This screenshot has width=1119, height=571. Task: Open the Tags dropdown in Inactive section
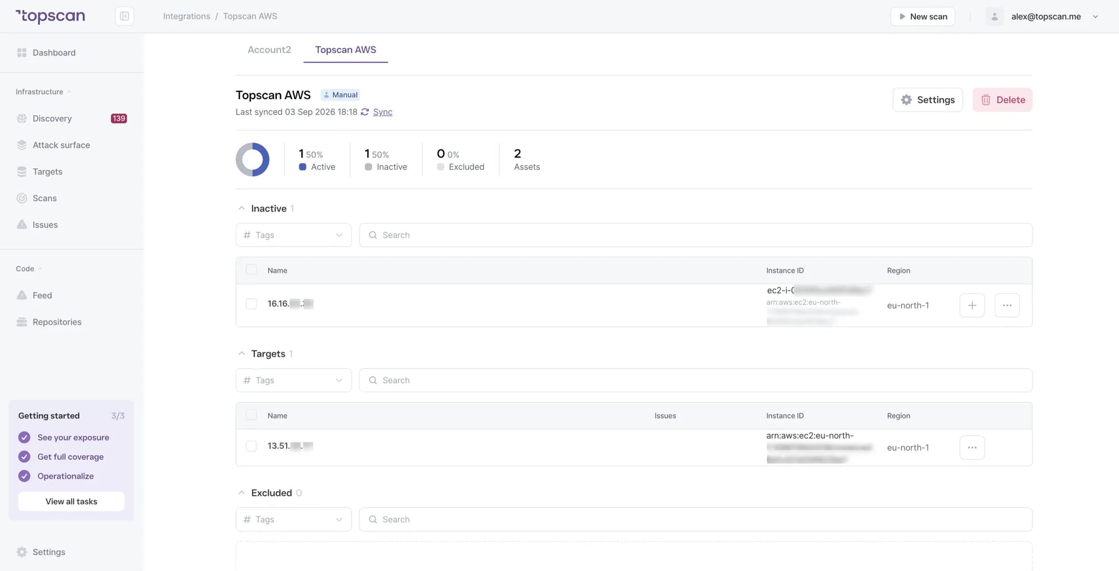(x=294, y=235)
